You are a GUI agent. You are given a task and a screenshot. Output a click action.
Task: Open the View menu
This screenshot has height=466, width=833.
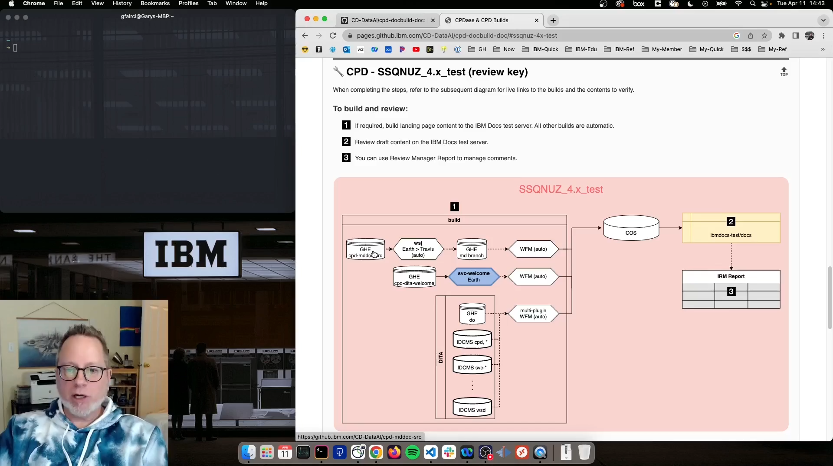click(x=97, y=3)
